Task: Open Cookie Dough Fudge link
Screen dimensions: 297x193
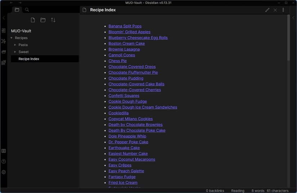Action: tap(128, 101)
